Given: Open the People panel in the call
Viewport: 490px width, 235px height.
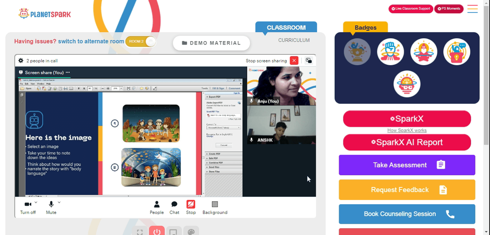Looking at the screenshot, I should pyautogui.click(x=157, y=208).
